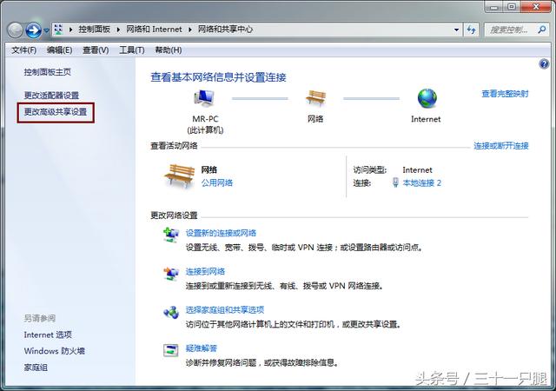Click the icon beside 设置新的连接或网络

tap(171, 235)
